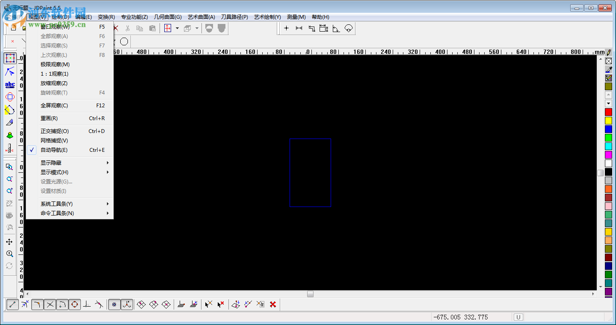Click the red X snap-cancel icon on bottom toolbar
616x325 pixels.
point(272,304)
